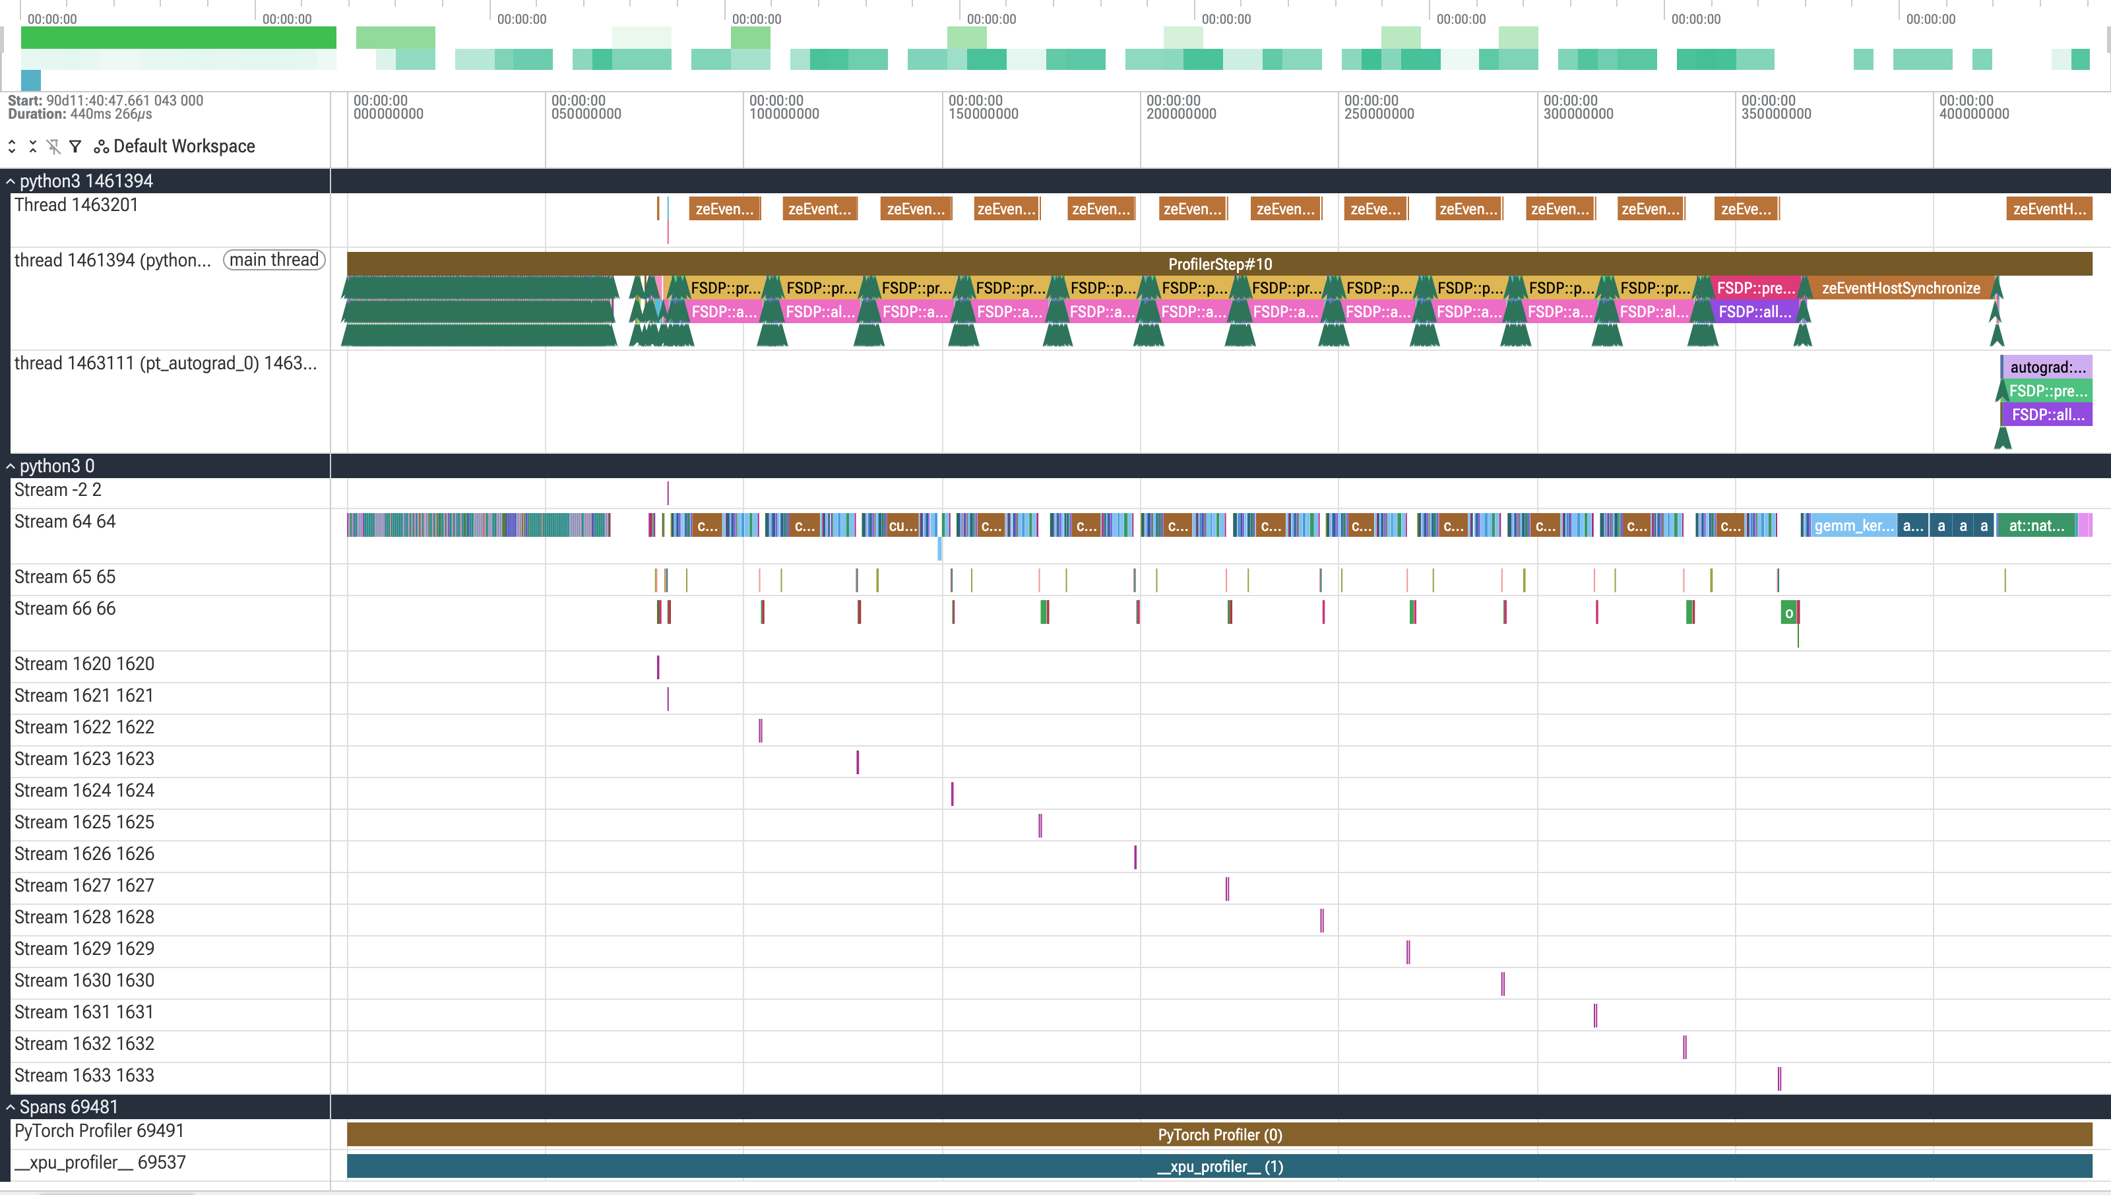
Task: Collapse the Spans 69481 group
Action: coord(11,1107)
